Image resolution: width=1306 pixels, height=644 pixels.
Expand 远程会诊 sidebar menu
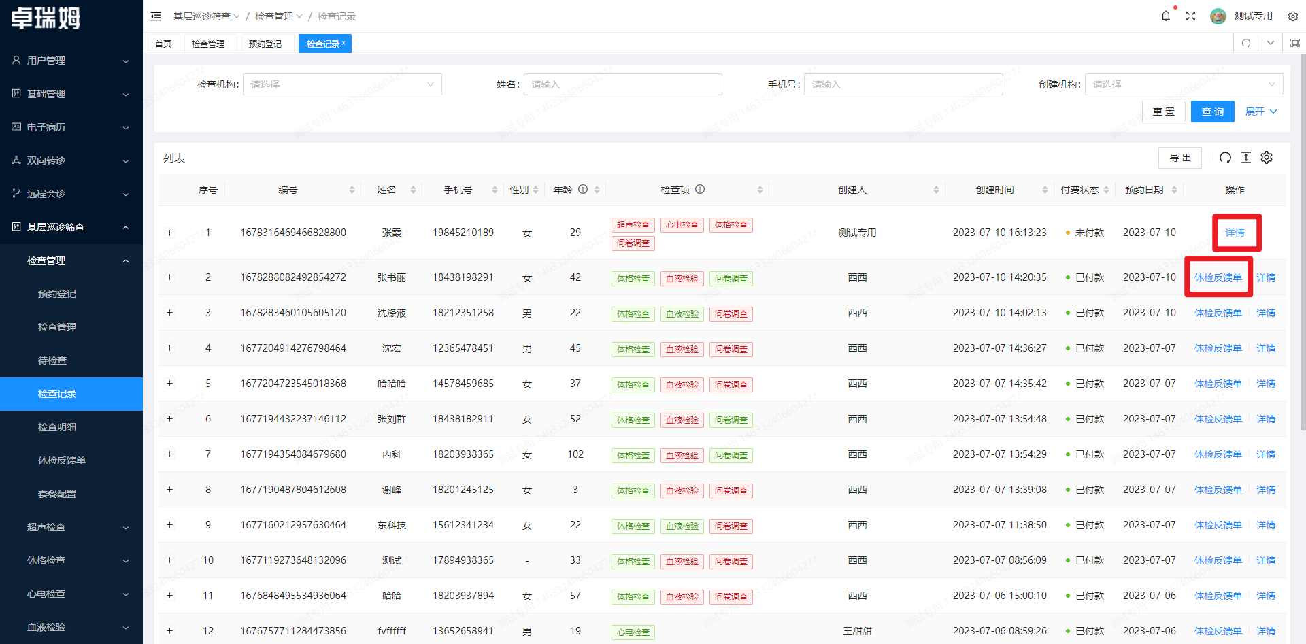coord(71,194)
